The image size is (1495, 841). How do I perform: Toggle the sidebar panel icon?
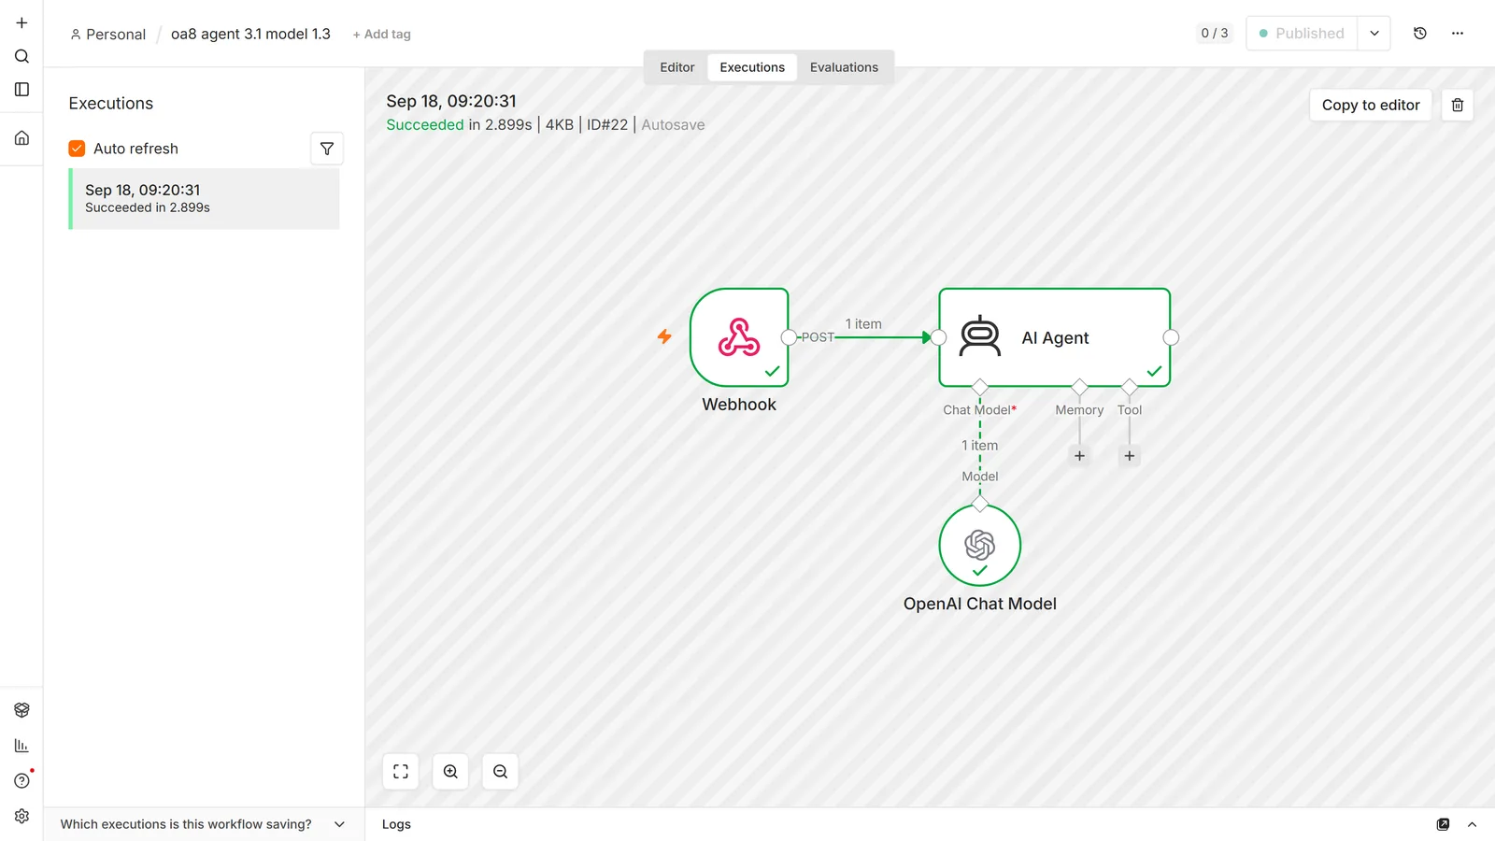21,90
